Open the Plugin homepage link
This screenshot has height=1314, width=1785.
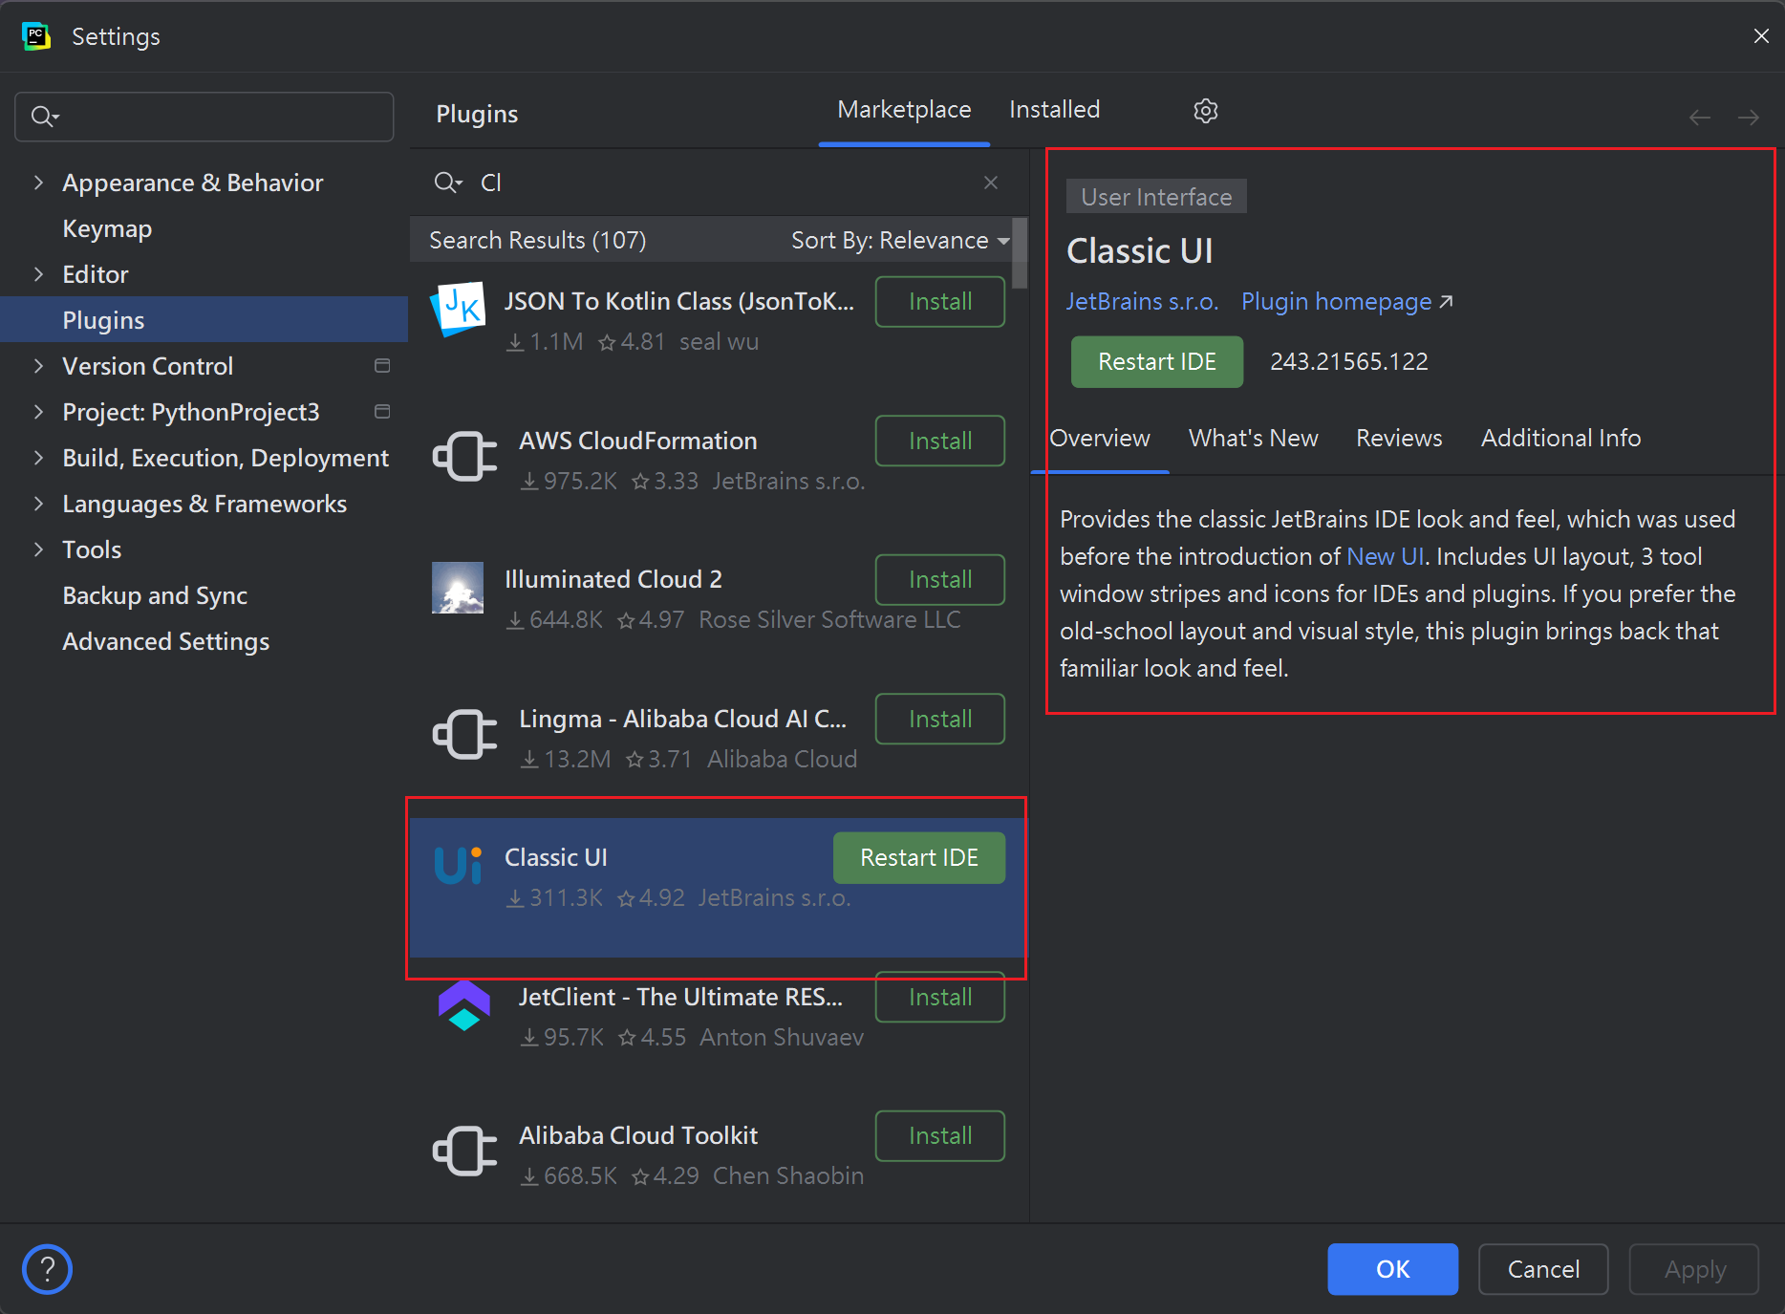pyautogui.click(x=1347, y=302)
